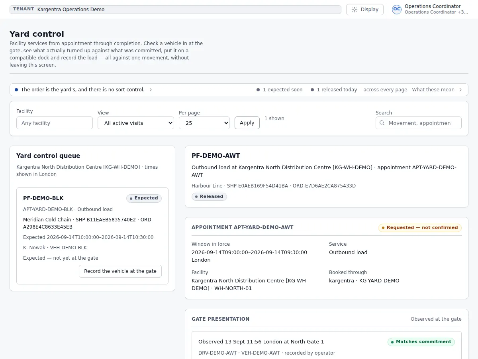
Task: Open the OC user avatar
Action: click(397, 10)
